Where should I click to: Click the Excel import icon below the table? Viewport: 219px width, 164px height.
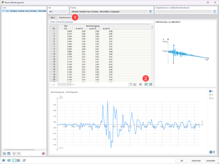[x=146, y=84]
